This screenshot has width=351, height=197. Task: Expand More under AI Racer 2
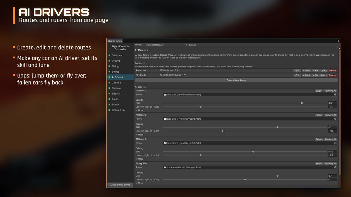click(140, 135)
